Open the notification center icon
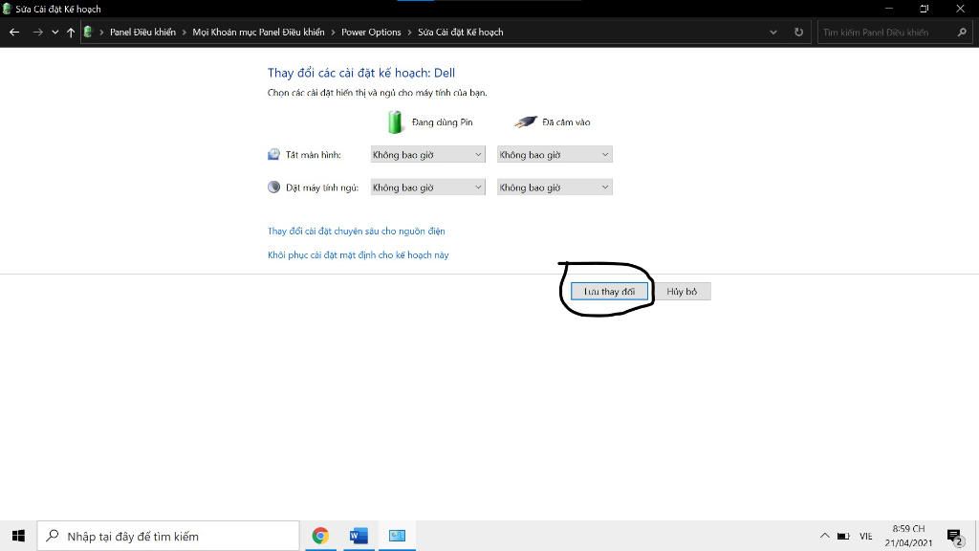Image resolution: width=979 pixels, height=551 pixels. [x=955, y=536]
